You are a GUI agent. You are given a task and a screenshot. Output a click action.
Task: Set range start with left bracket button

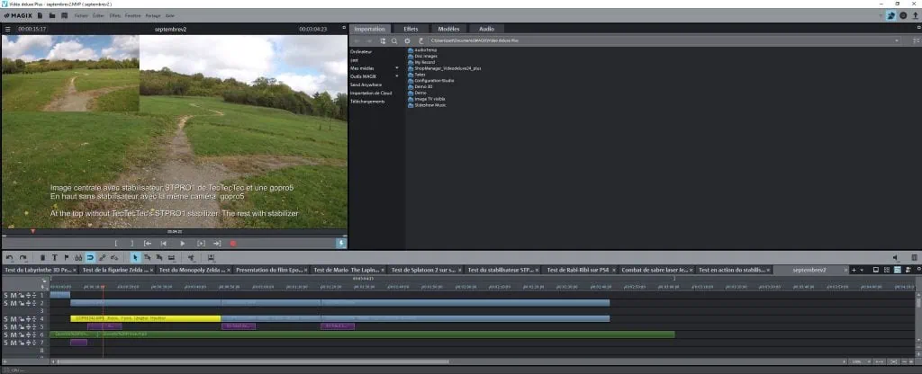coord(116,243)
